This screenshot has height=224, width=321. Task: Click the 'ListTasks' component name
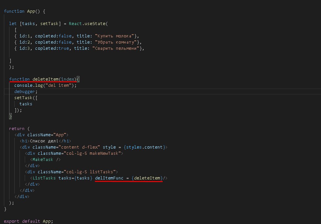click(44, 178)
